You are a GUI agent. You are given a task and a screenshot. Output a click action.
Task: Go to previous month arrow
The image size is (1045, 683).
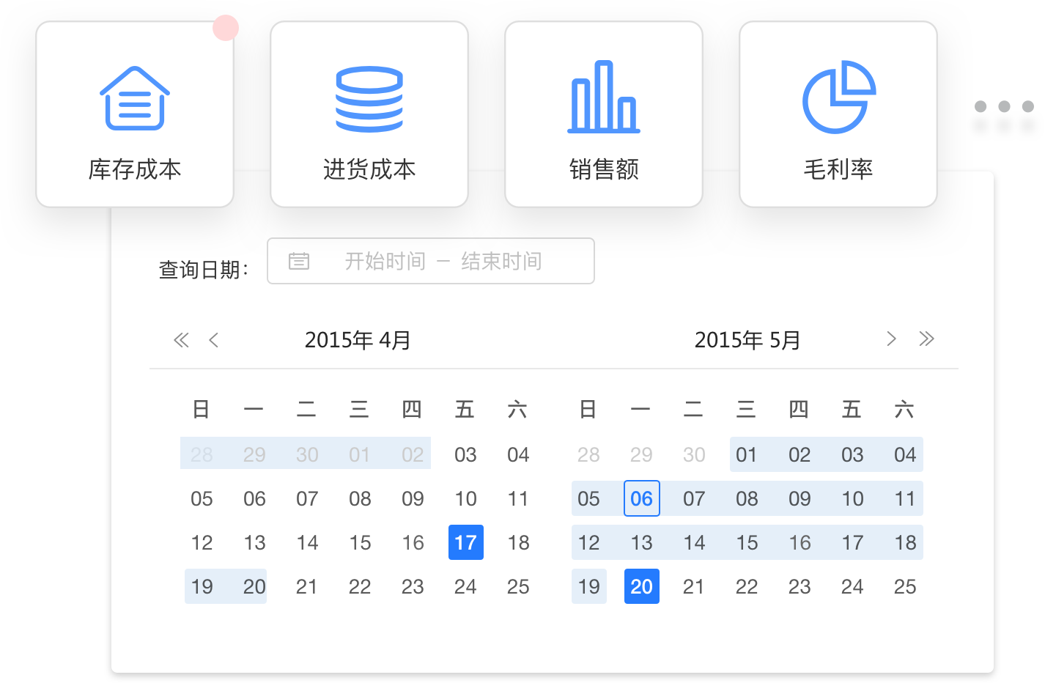point(214,340)
